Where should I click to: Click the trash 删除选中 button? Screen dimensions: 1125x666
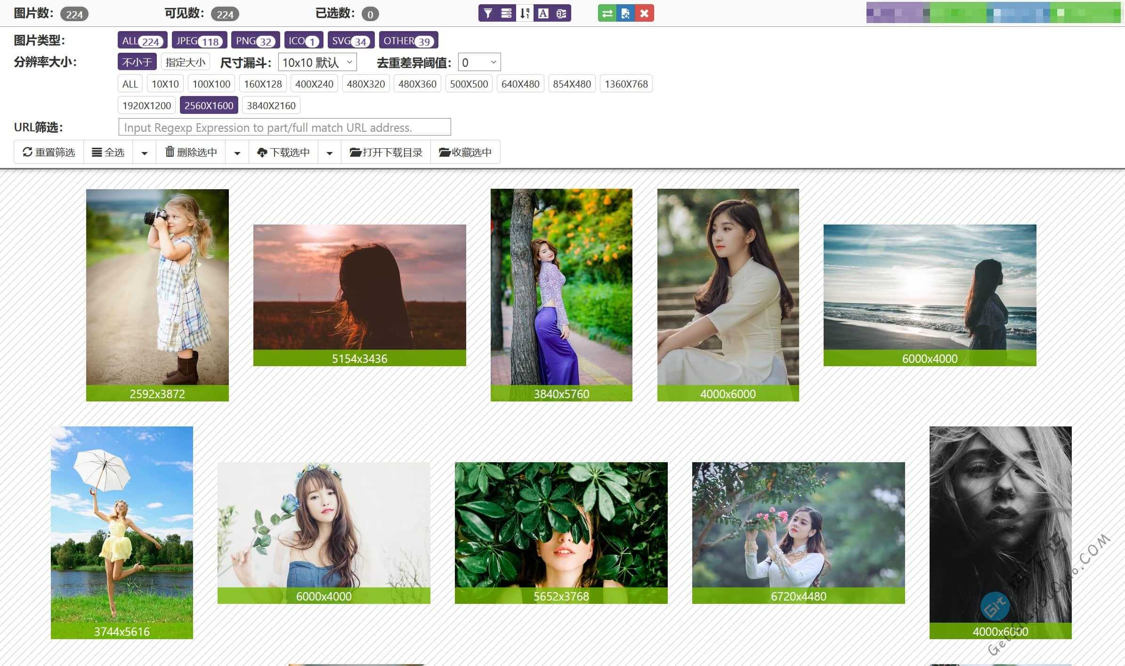[191, 152]
